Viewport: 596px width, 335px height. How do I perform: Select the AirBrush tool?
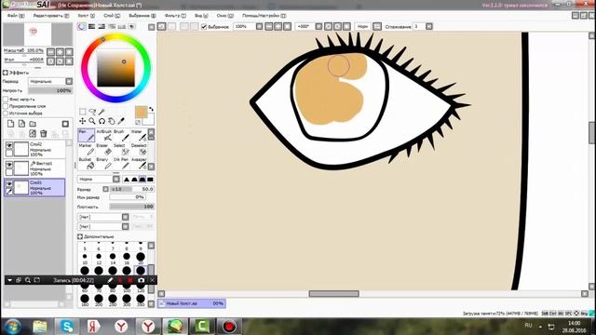(x=103, y=135)
